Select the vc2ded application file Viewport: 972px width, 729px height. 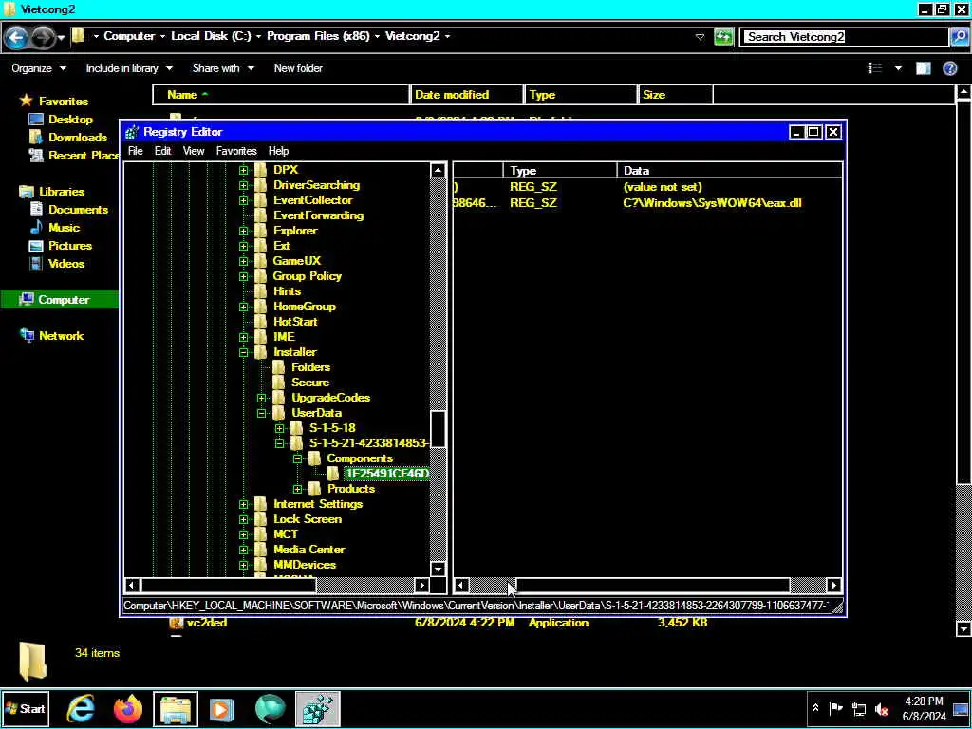pyautogui.click(x=206, y=623)
